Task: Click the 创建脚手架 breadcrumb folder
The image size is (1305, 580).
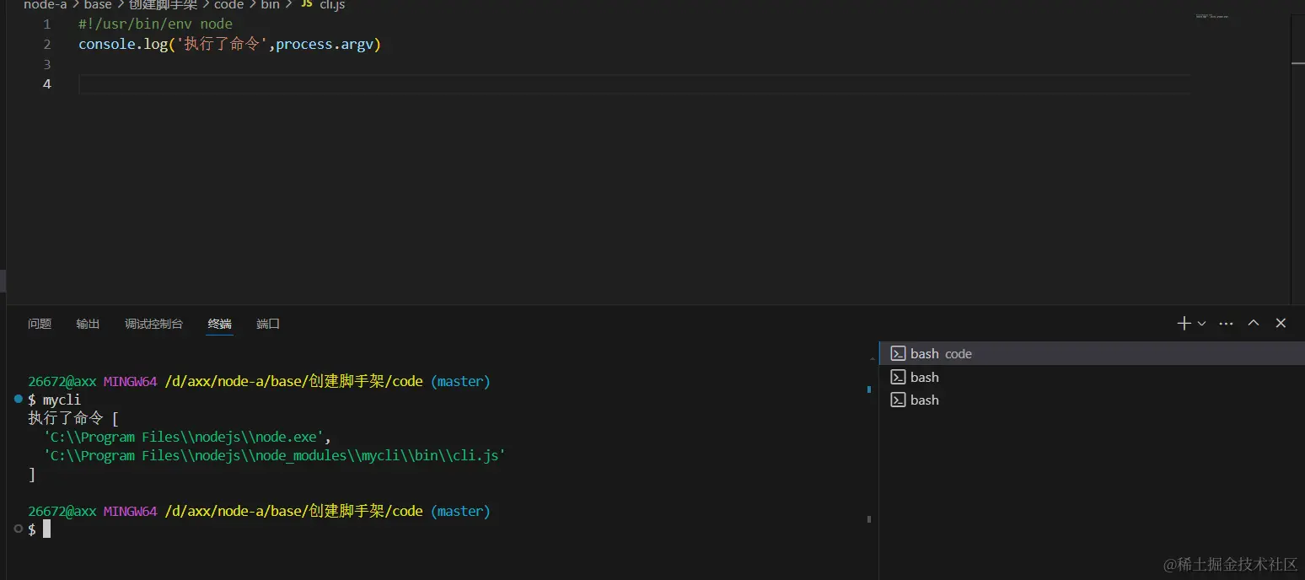Action: pyautogui.click(x=163, y=5)
